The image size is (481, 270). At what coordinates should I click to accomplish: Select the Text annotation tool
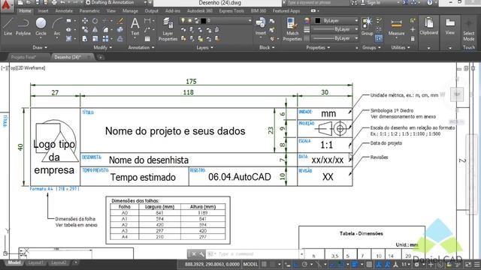135,27
